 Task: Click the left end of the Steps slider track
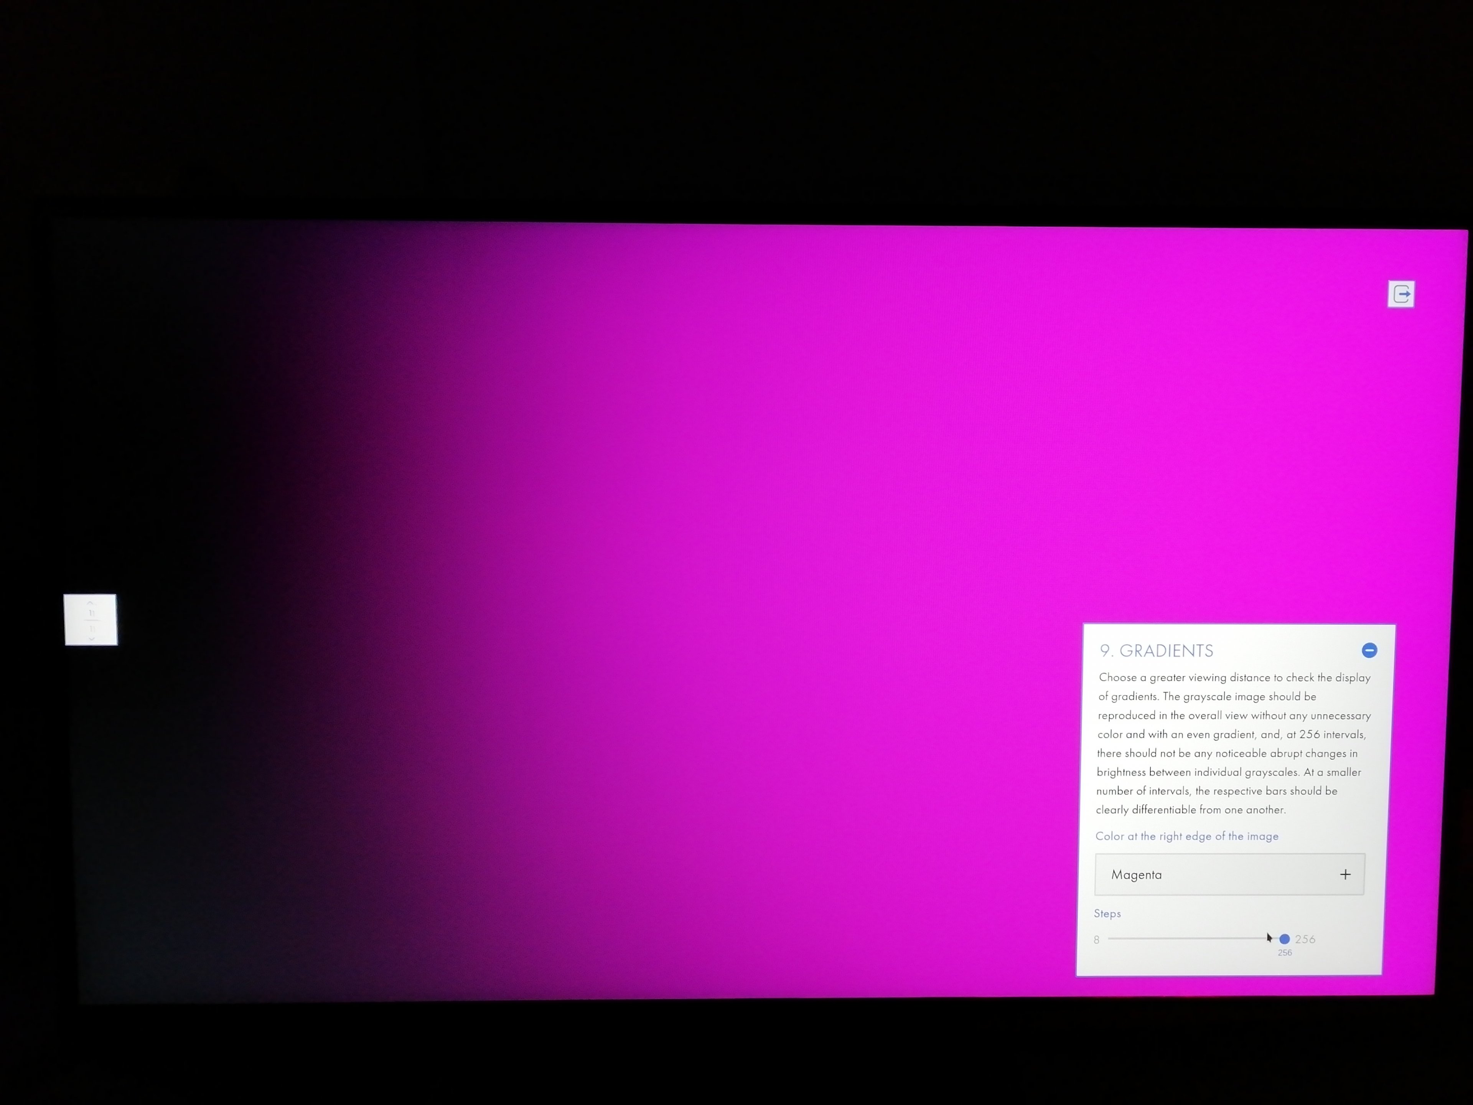point(1111,939)
